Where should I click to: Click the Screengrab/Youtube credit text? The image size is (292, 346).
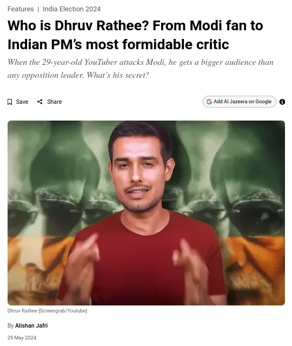[63, 311]
